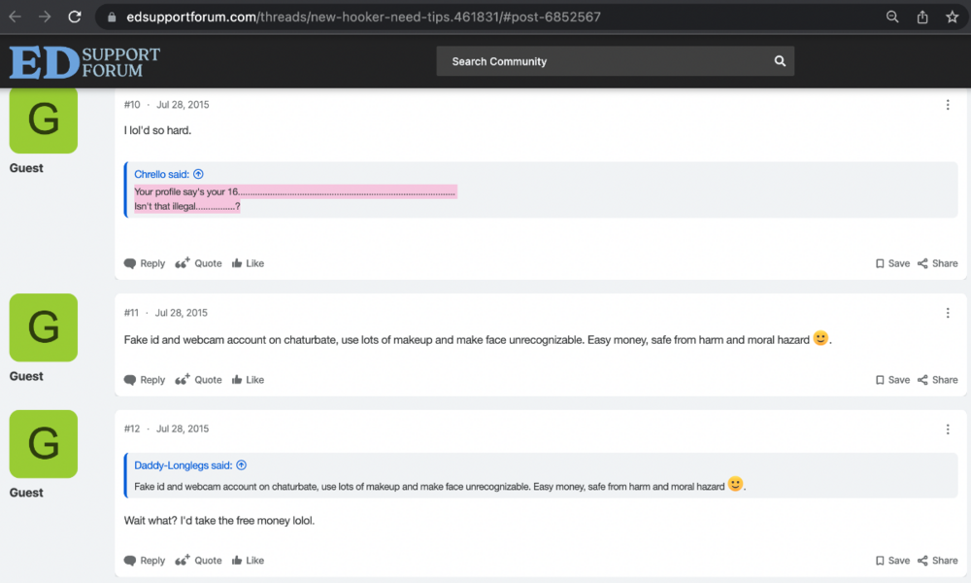
Task: Open ED Support Forum logo home
Action: [x=84, y=62]
